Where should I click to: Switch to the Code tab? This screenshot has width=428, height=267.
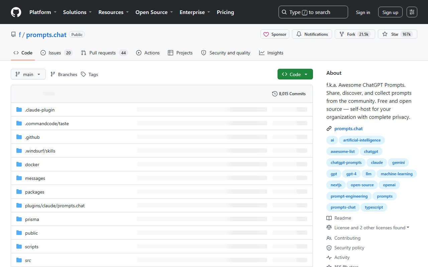tap(23, 53)
